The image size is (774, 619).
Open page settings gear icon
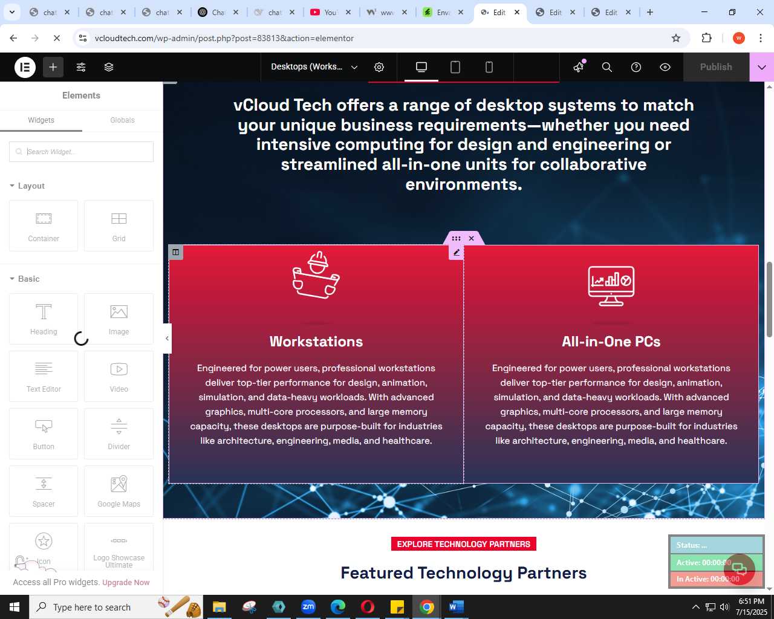379,67
